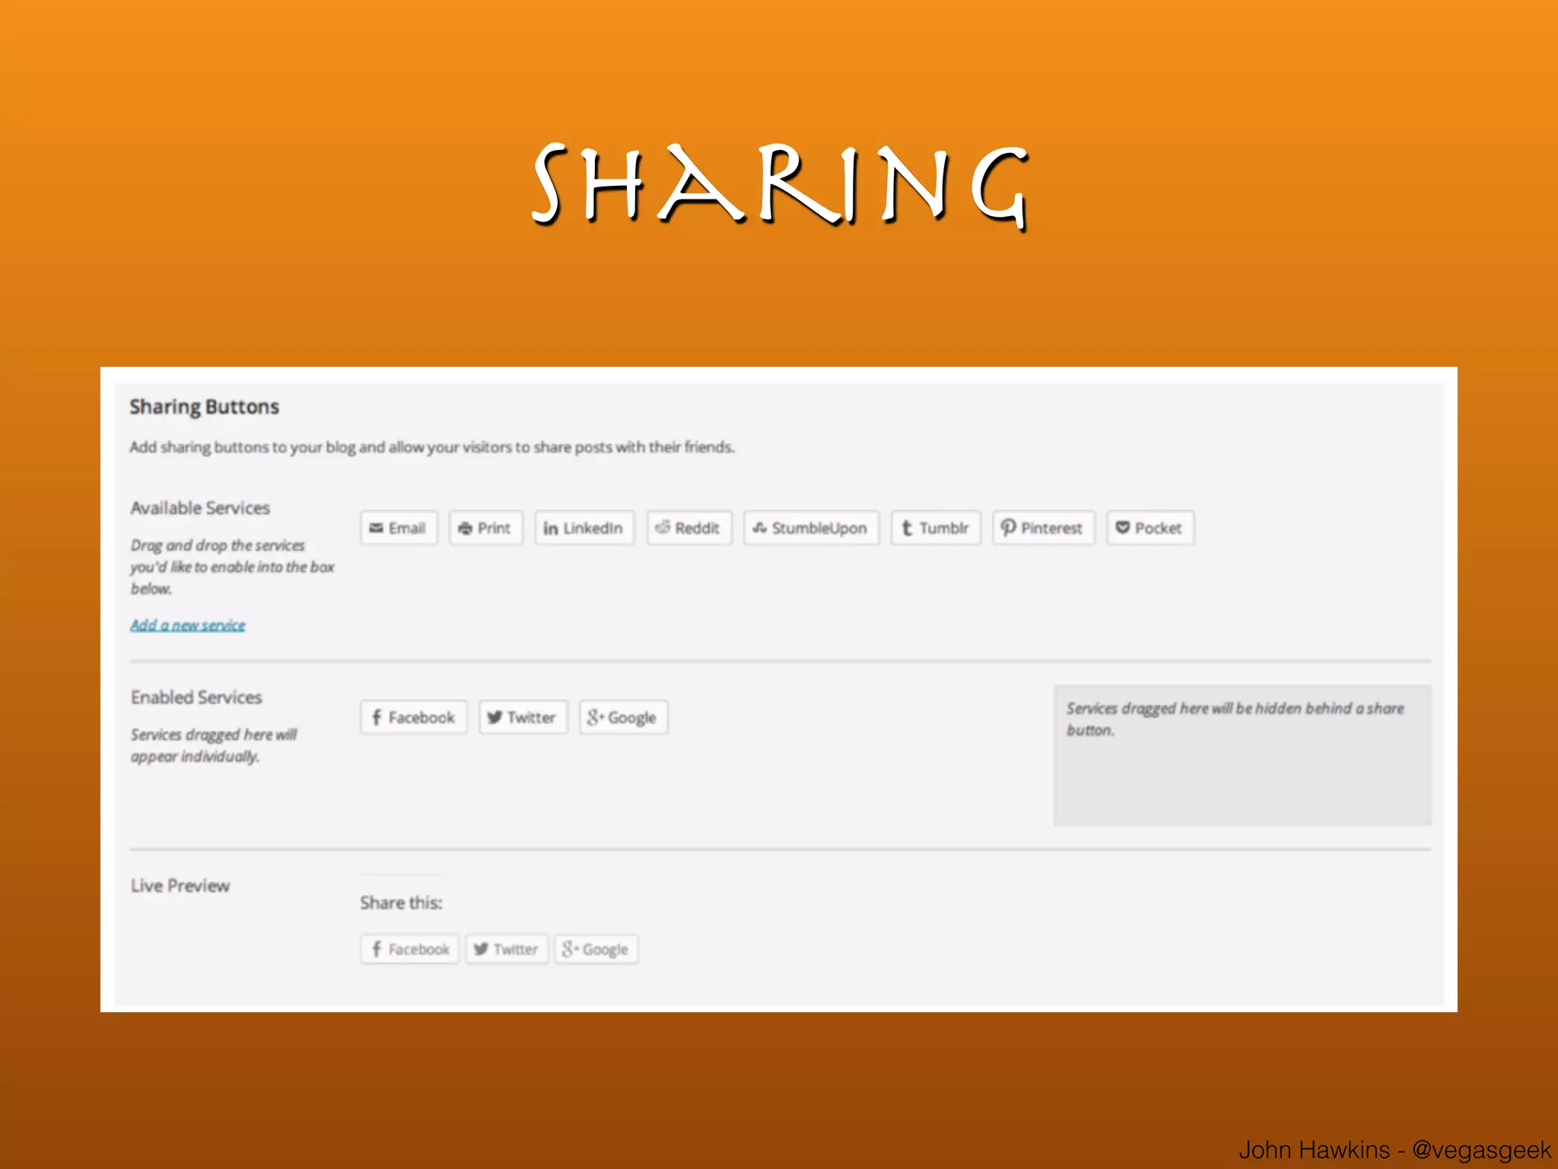Viewport: 1558px width, 1169px height.
Task: Click Facebook 'f' icon in Enabled Services
Action: (376, 717)
